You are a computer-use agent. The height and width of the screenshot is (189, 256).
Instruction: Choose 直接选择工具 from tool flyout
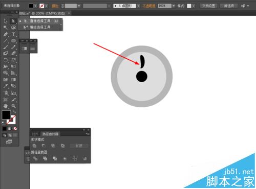(39, 21)
